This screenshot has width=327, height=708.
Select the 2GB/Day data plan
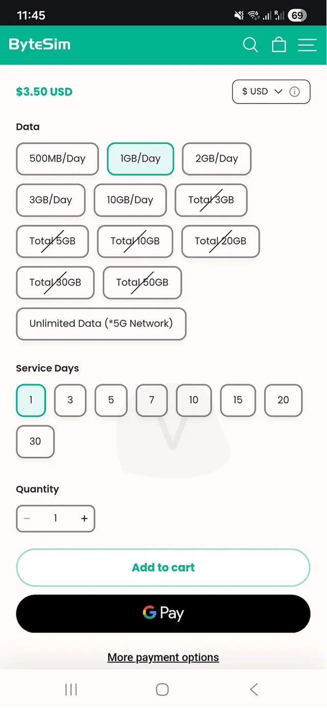click(x=217, y=158)
